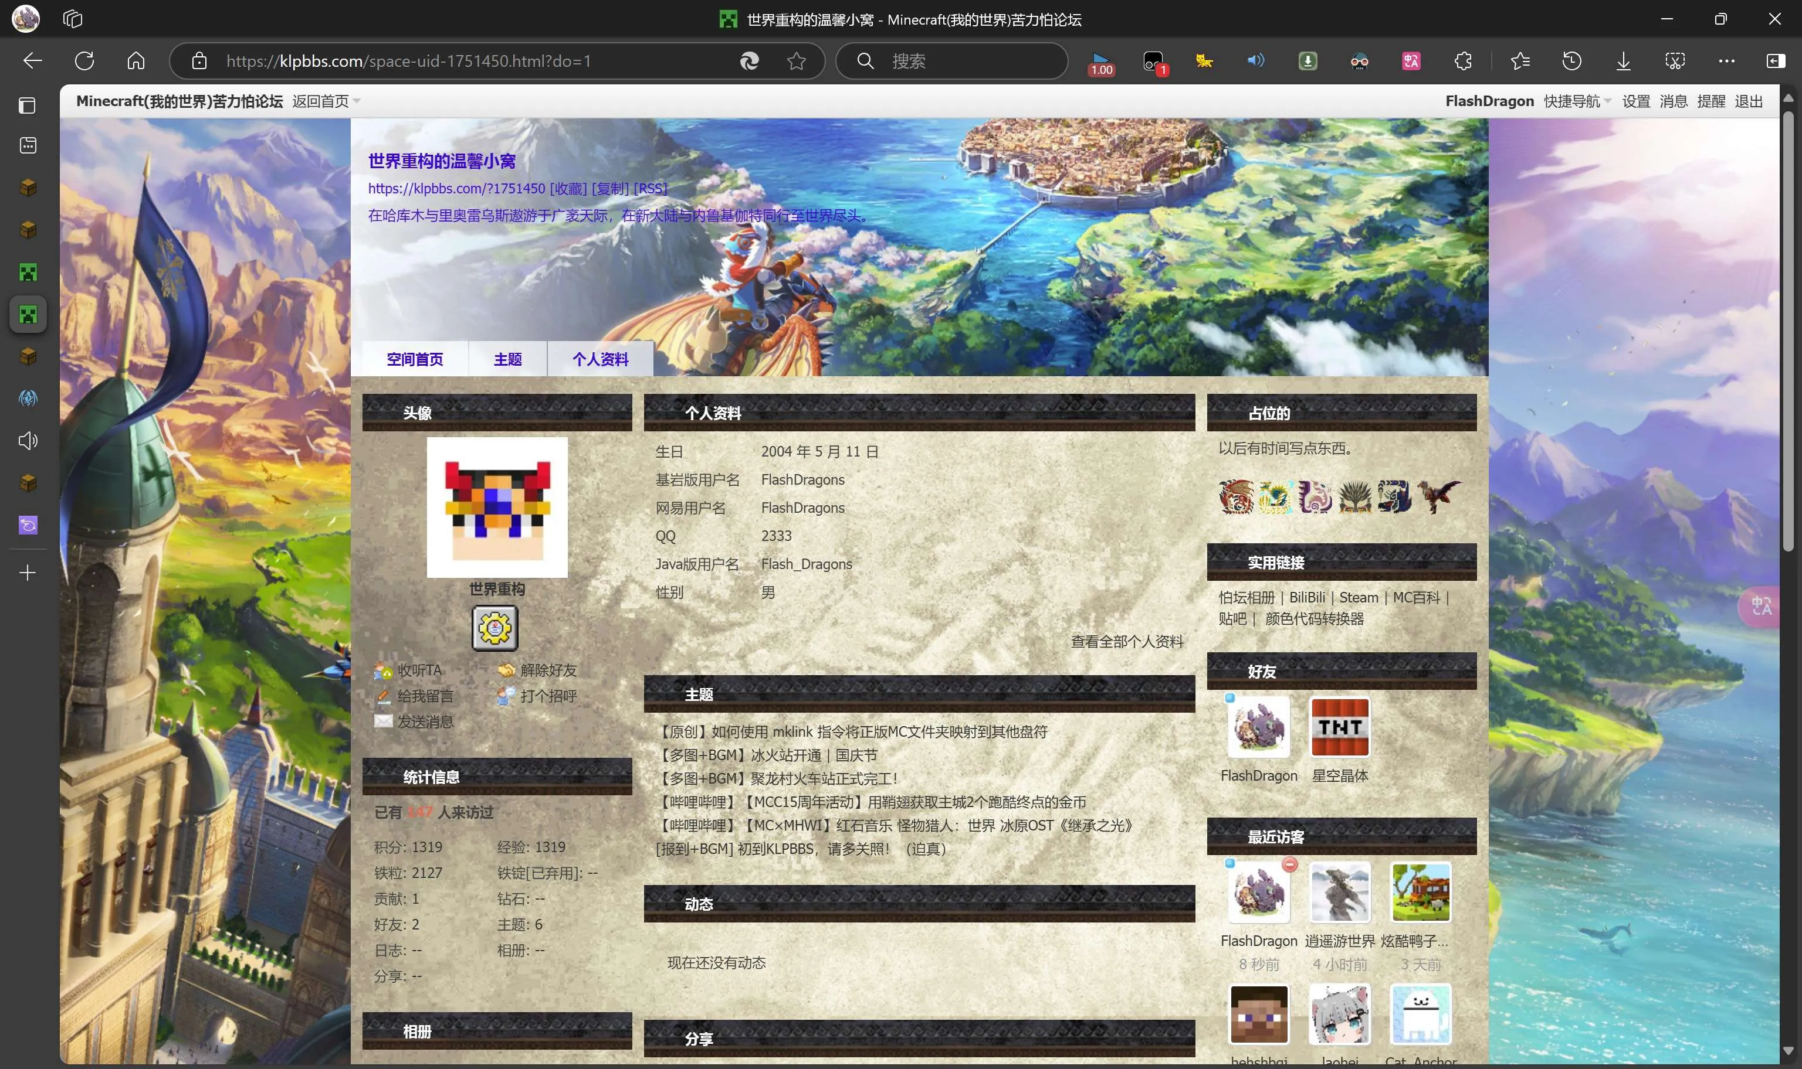Click the screenshot capture toolbar icon
Viewport: 1802px width, 1069px height.
(x=1675, y=61)
